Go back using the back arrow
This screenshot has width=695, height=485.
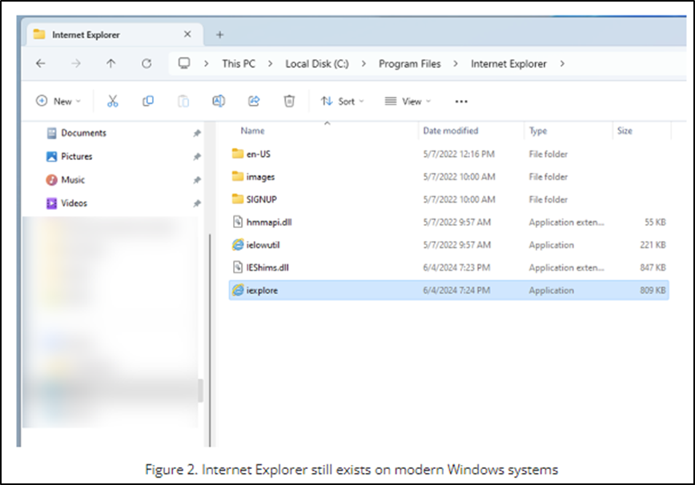[41, 63]
